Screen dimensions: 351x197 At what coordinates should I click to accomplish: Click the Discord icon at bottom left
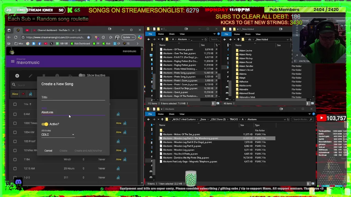(18, 182)
